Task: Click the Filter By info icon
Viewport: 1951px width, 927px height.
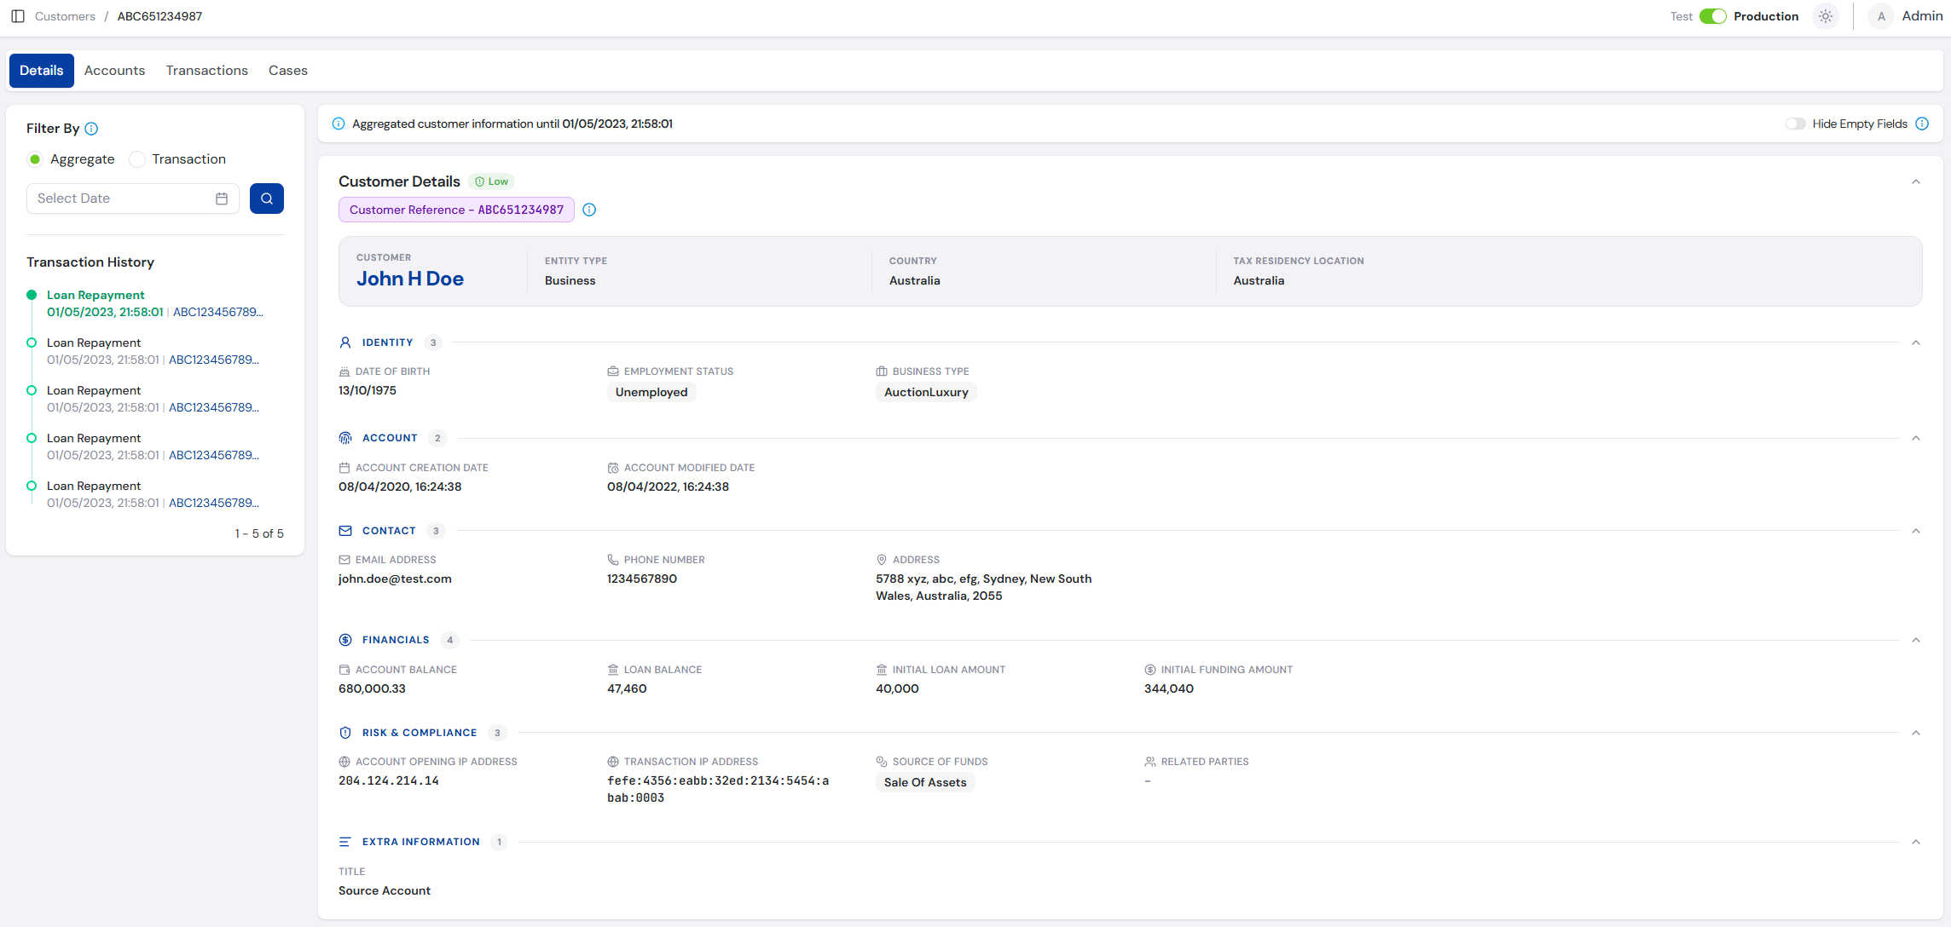Action: (91, 129)
